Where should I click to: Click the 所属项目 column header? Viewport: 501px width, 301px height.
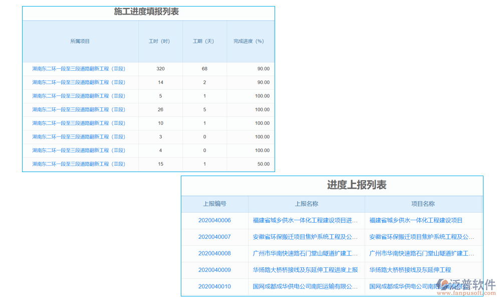80,41
